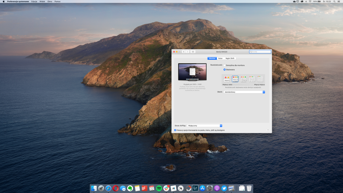This screenshot has height=193, width=343.
Task: Open the 'Obrót' standardowy dropdown
Action: pyautogui.click(x=244, y=92)
